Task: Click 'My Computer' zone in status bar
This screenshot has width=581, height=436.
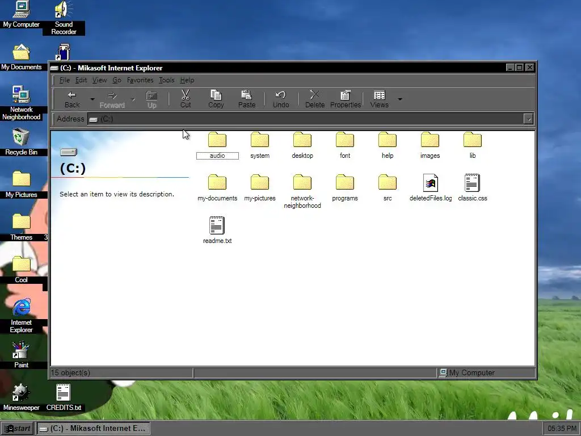Action: coord(467,372)
